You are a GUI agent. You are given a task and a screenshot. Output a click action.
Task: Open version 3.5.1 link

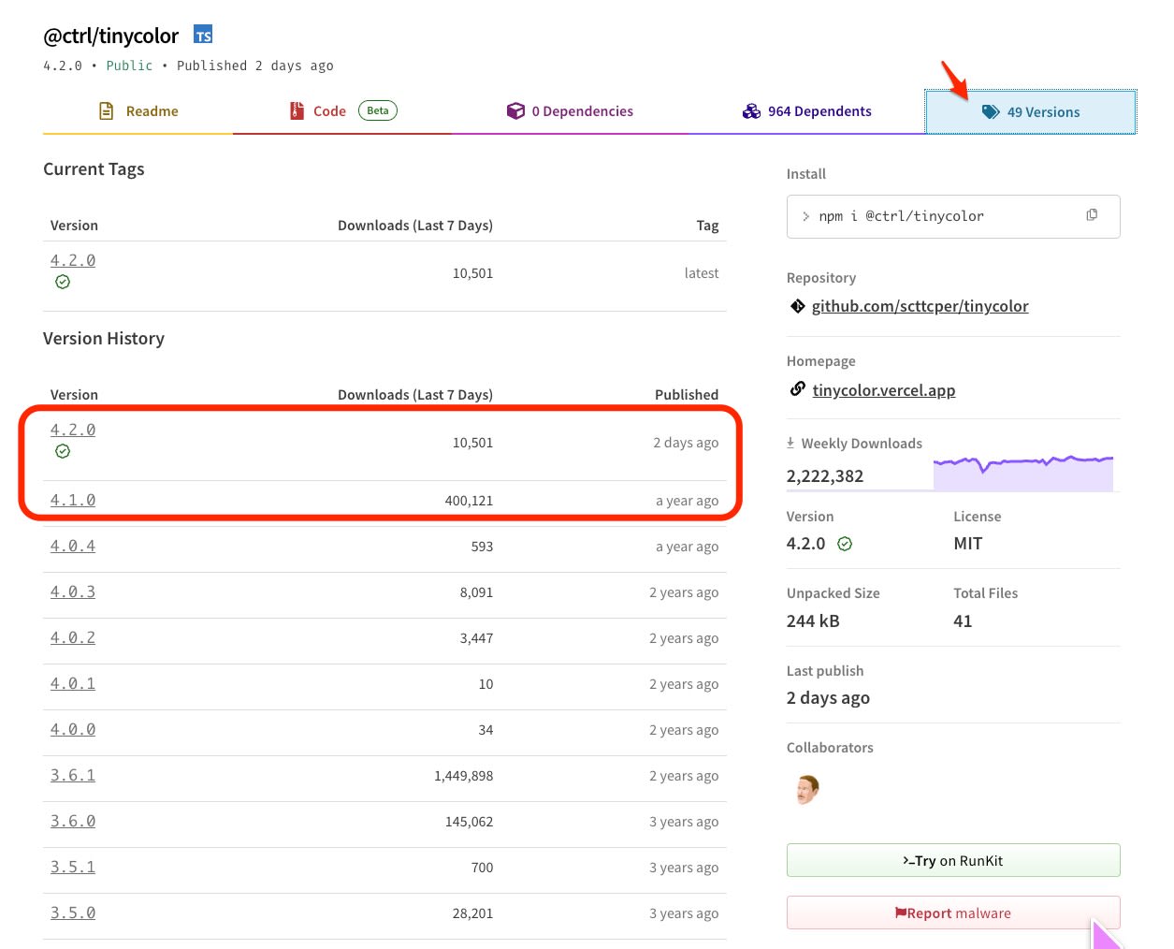pos(73,867)
